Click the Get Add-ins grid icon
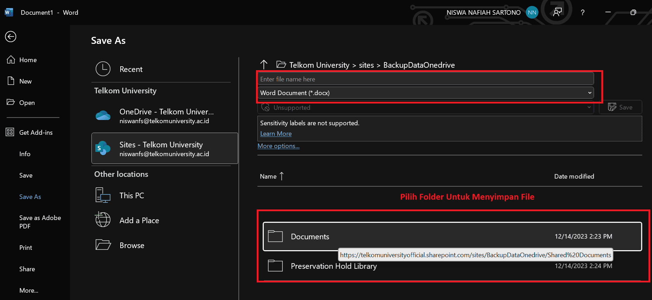 pyautogui.click(x=10, y=132)
